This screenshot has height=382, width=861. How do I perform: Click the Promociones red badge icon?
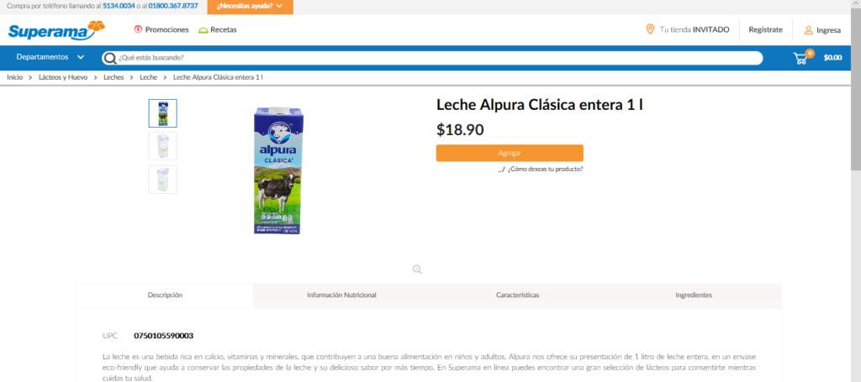tap(138, 29)
